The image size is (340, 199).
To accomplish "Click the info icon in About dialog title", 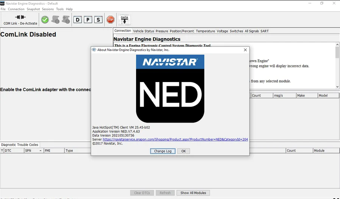I will point(94,50).
